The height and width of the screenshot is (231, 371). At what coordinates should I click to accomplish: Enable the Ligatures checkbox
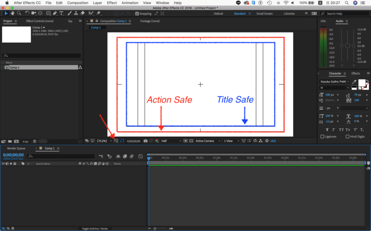pos(322,136)
